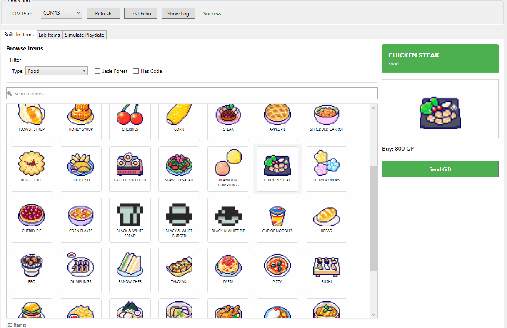Image resolution: width=507 pixels, height=328 pixels.
Task: Select the Cherry Pie item
Action: click(x=32, y=219)
